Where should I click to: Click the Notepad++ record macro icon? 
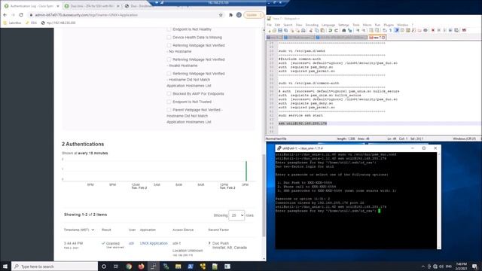pyautogui.click(x=433, y=30)
